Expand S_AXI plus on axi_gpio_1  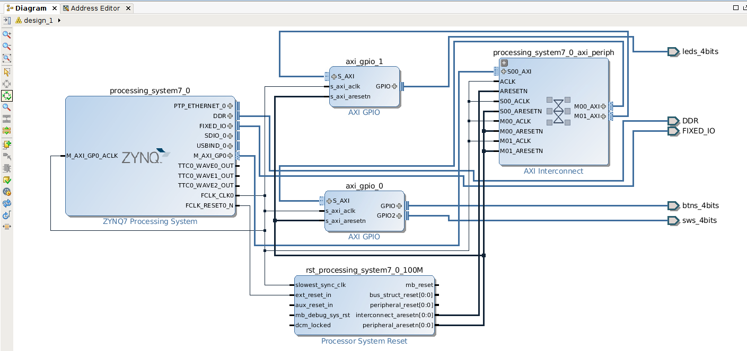tap(334, 77)
